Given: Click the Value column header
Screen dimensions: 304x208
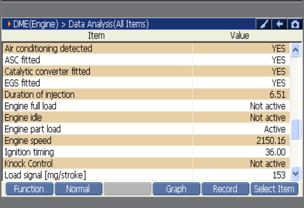Looking at the screenshot, I should coord(240,35).
